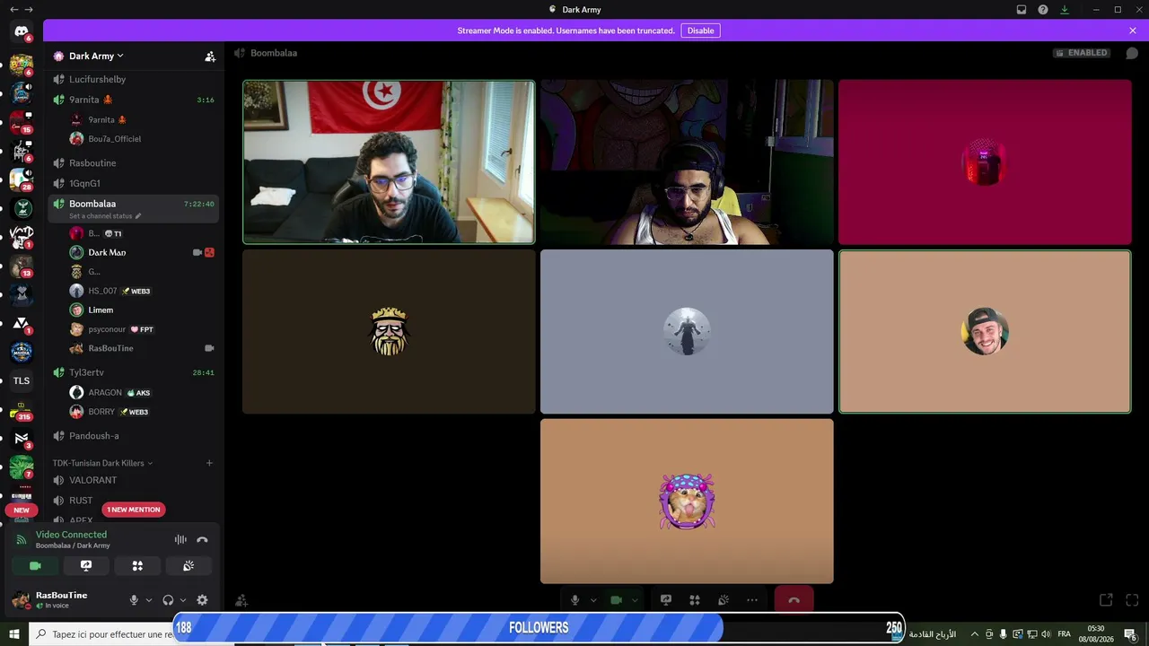
Task: Toggle camera in the voice panel
Action: point(35,566)
